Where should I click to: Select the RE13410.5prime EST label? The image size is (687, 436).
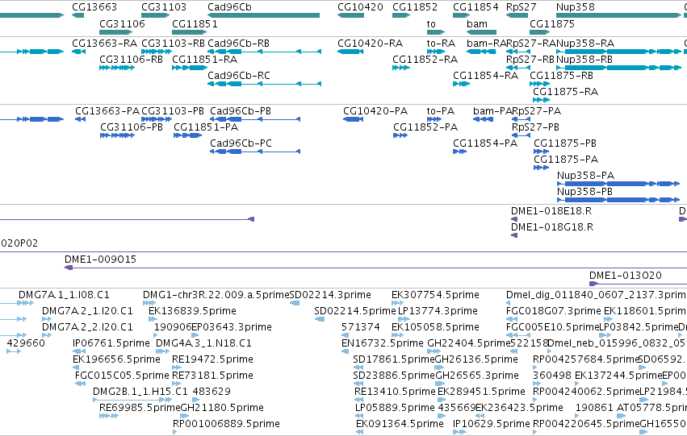tap(396, 392)
